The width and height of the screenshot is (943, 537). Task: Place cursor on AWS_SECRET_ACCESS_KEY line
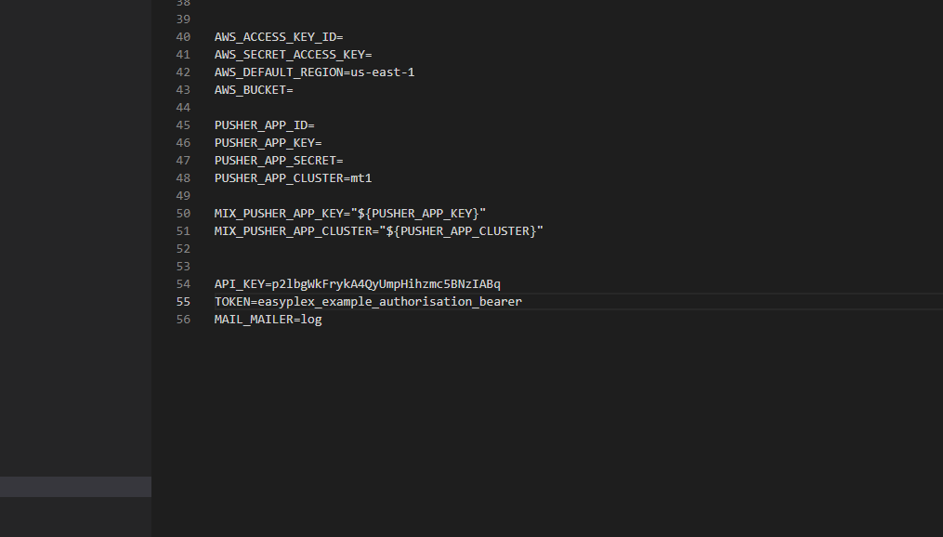pyautogui.click(x=293, y=55)
